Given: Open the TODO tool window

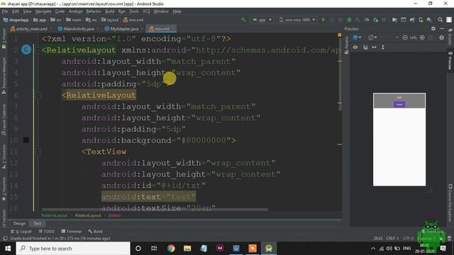Looking at the screenshot, I should pyautogui.click(x=47, y=232).
